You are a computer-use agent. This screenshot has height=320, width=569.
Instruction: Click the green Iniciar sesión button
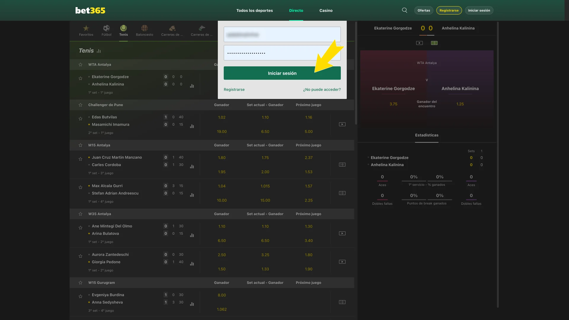(282, 73)
